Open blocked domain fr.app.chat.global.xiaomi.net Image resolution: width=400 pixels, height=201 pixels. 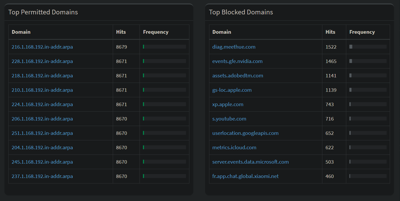(x=245, y=176)
